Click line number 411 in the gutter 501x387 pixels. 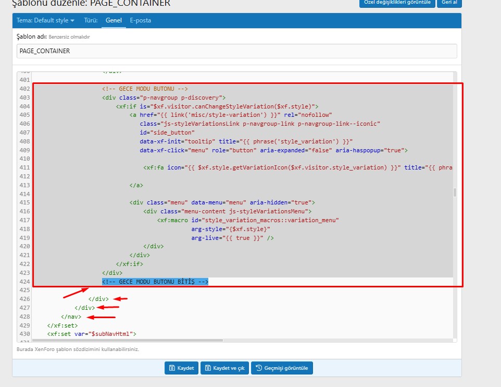(x=24, y=167)
